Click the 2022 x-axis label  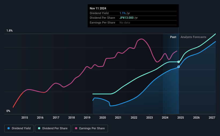[x=134, y=118]
